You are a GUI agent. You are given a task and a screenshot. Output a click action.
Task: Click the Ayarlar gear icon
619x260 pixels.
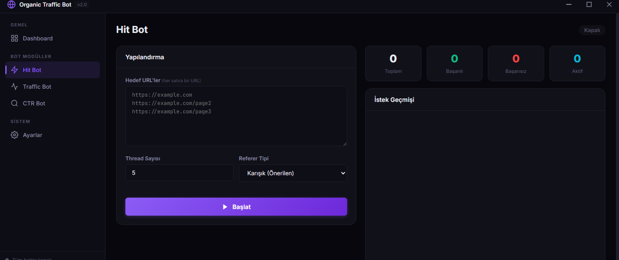pyautogui.click(x=15, y=135)
